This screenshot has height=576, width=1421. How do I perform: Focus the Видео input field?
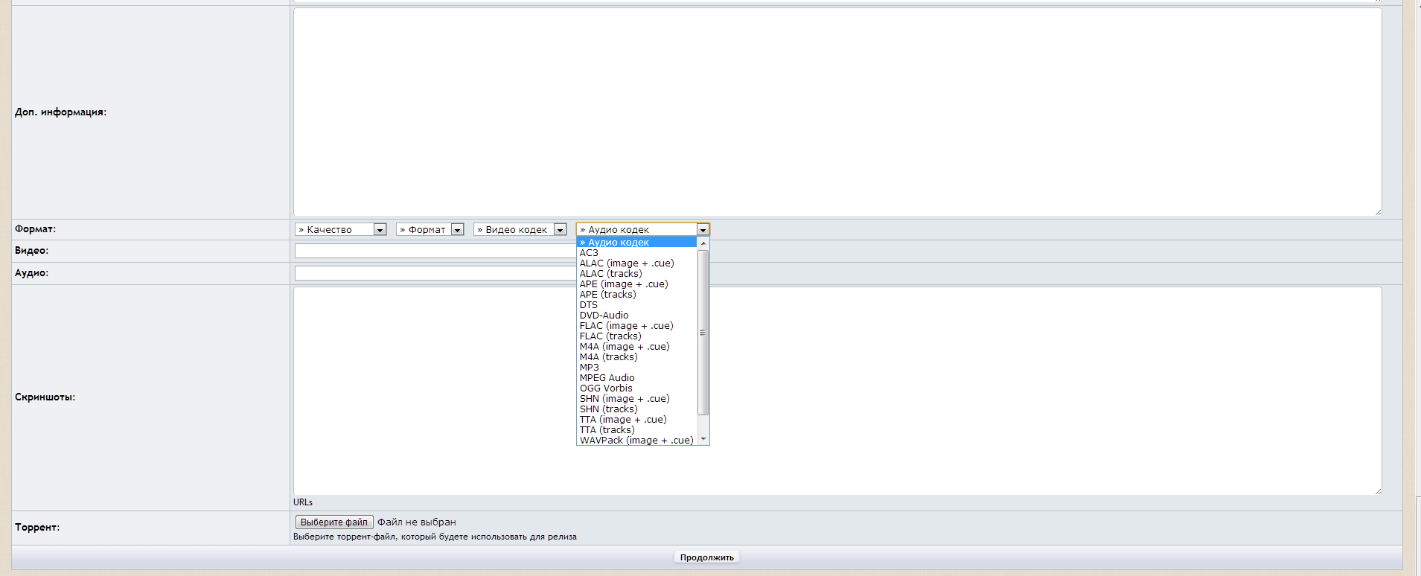(x=435, y=251)
